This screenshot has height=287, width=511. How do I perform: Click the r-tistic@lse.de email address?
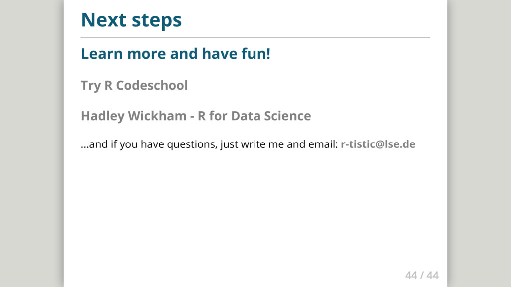(x=378, y=145)
